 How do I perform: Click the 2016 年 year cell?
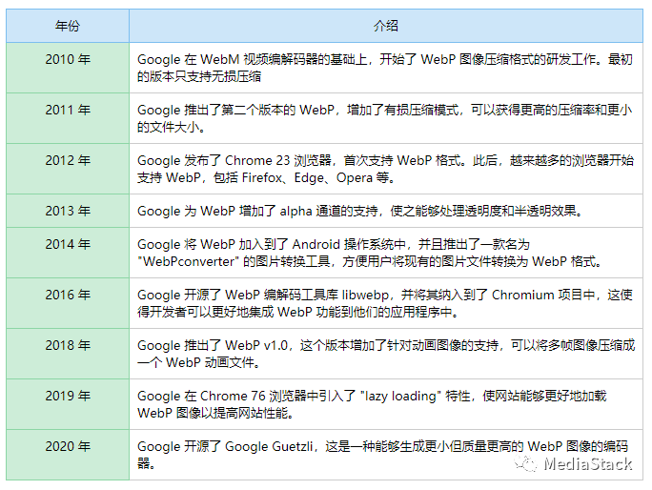pos(68,295)
